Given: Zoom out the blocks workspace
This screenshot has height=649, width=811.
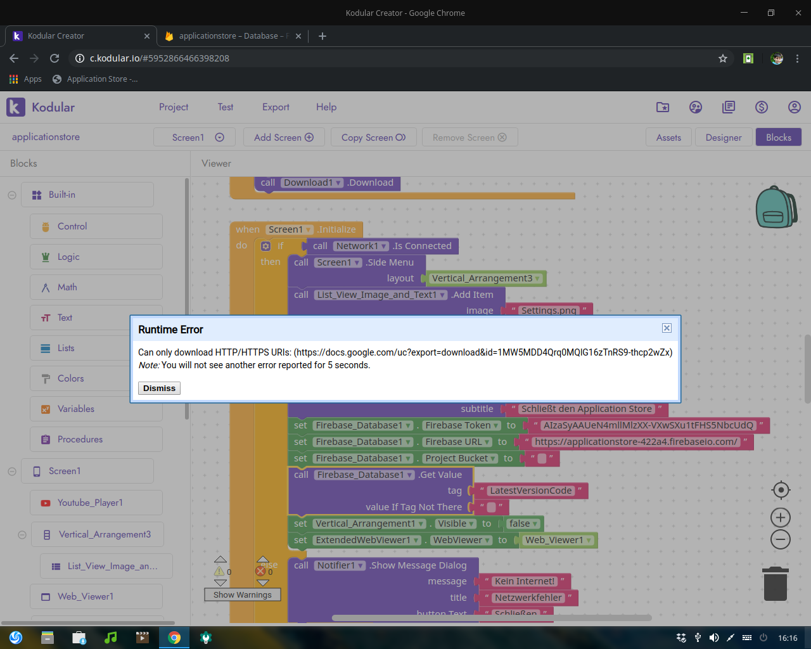Looking at the screenshot, I should 781,539.
